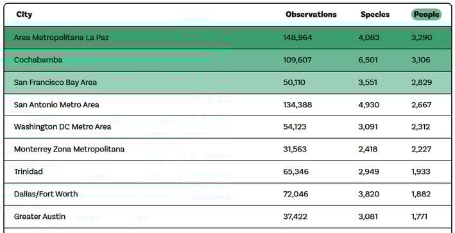The width and height of the screenshot is (455, 233).
Task: Click Dallas/Fort Worth species count 3,820
Action: 368,194
